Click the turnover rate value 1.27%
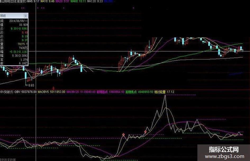Viewport: 250px width, 161px height. click(24, 59)
